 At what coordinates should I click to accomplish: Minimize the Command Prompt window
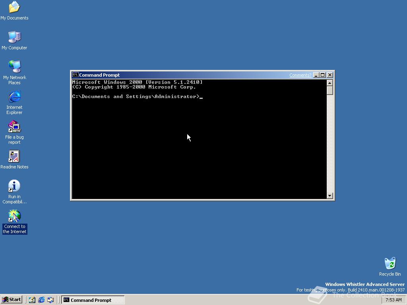pos(316,75)
